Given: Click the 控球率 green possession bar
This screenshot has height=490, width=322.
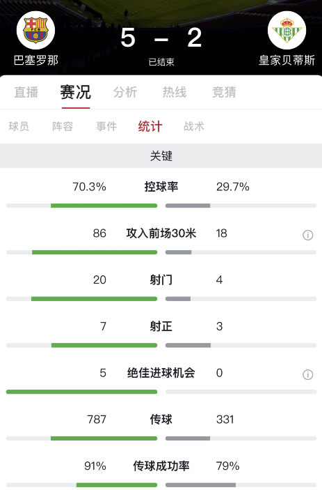Looking at the screenshot, I should 104,206.
